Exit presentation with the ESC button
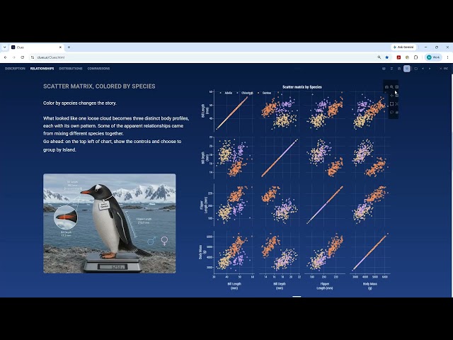 click(444, 69)
